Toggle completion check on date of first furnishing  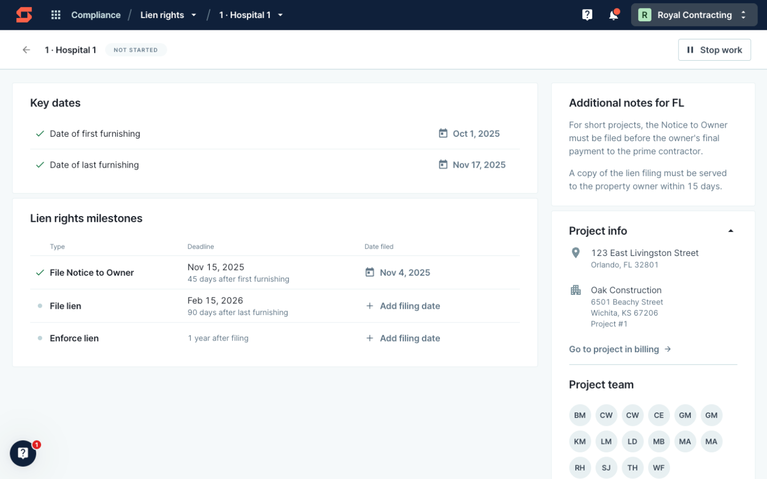click(x=39, y=134)
